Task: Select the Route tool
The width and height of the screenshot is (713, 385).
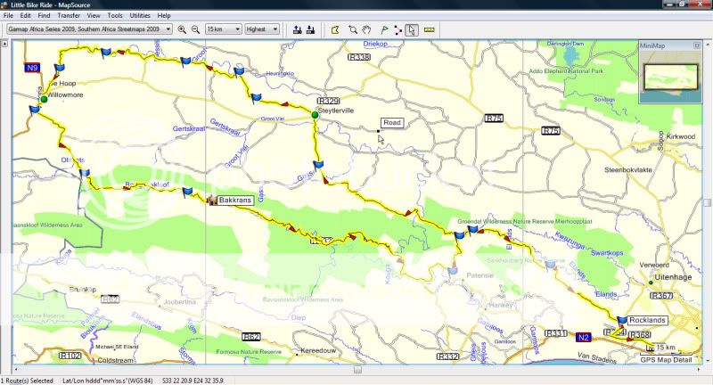Action: (x=397, y=30)
